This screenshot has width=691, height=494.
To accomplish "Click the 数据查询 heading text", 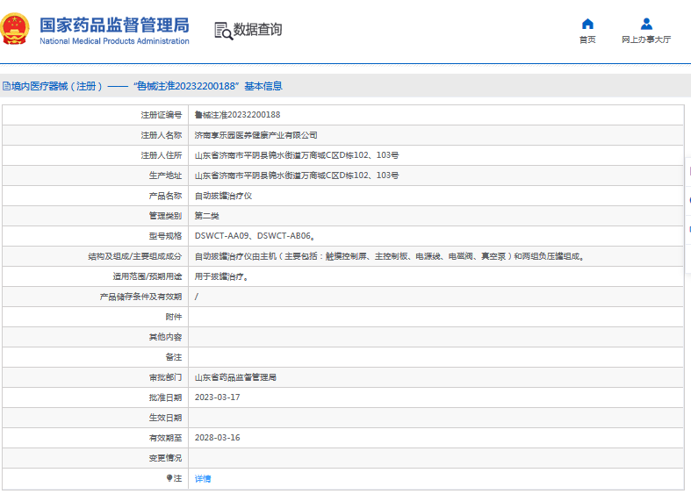I will (x=257, y=30).
